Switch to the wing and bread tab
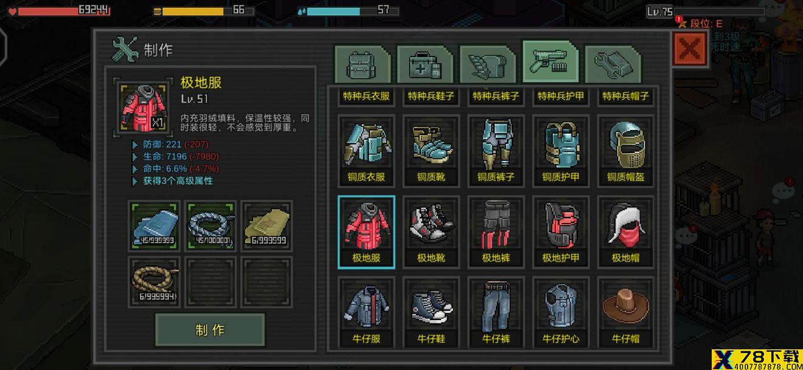Image resolution: width=803 pixels, height=370 pixels. click(x=488, y=63)
